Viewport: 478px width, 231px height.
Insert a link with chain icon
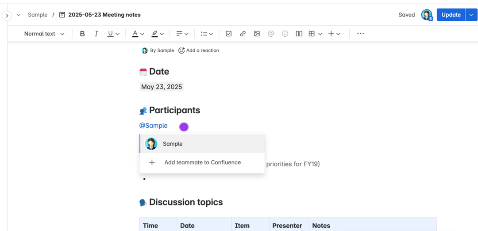coord(243,34)
